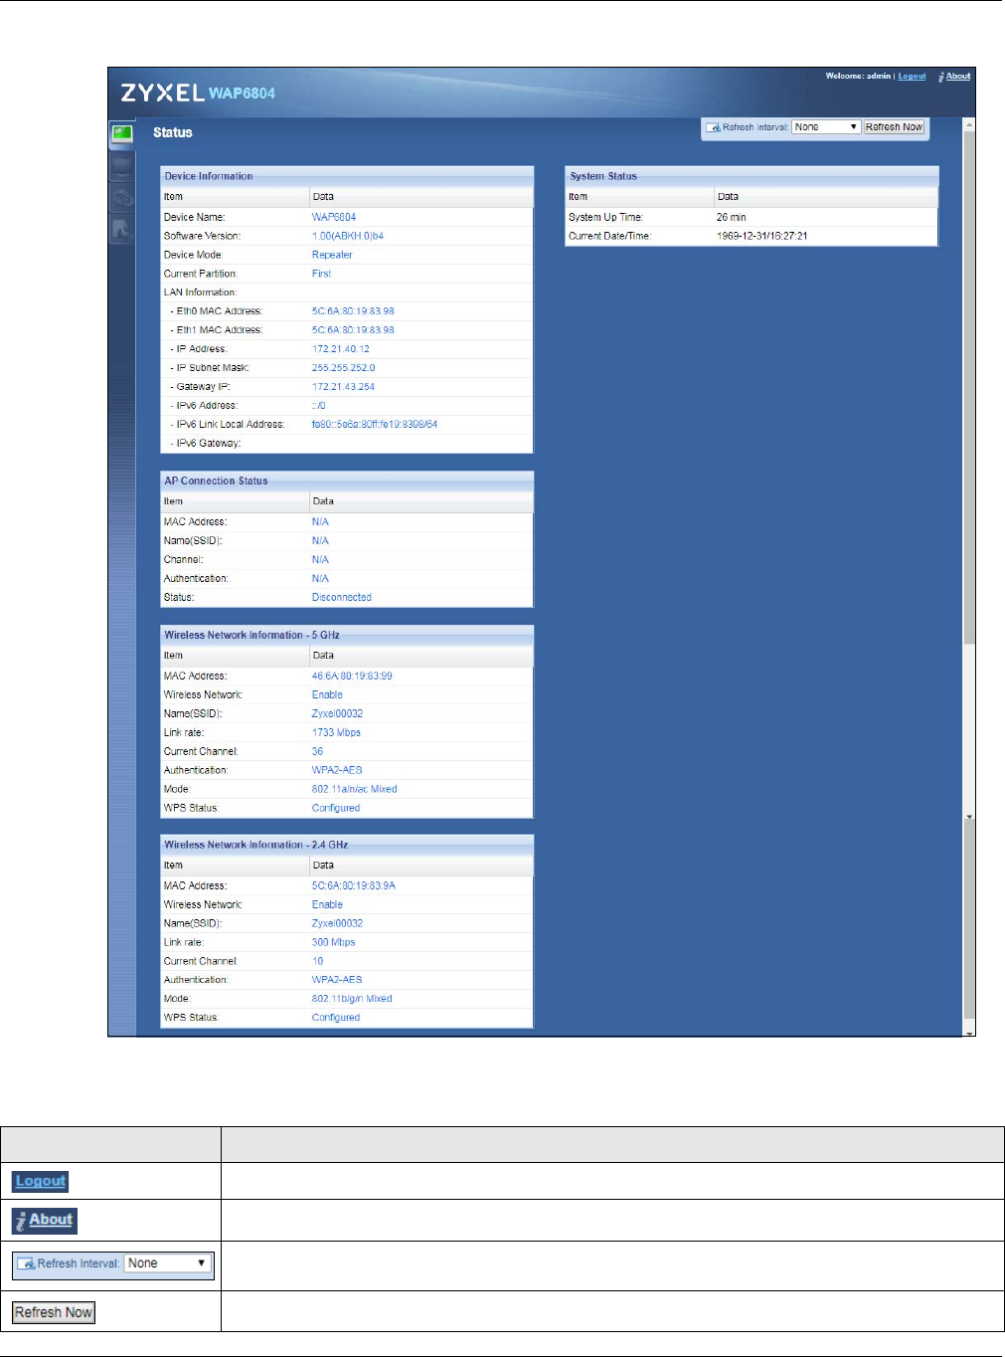The image size is (1005, 1357).
Task: Click System Status panel header
Action: pyautogui.click(x=752, y=176)
